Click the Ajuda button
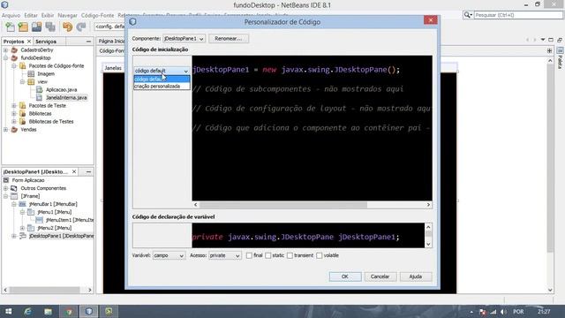Screen dimensions: 565x318 416,276
